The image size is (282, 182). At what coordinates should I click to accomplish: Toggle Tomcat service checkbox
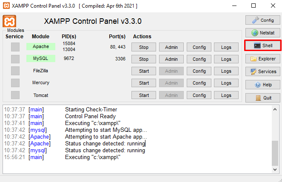[15, 95]
